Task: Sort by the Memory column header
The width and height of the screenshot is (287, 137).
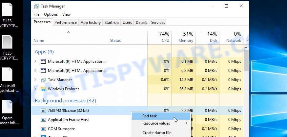Action: point(183,38)
